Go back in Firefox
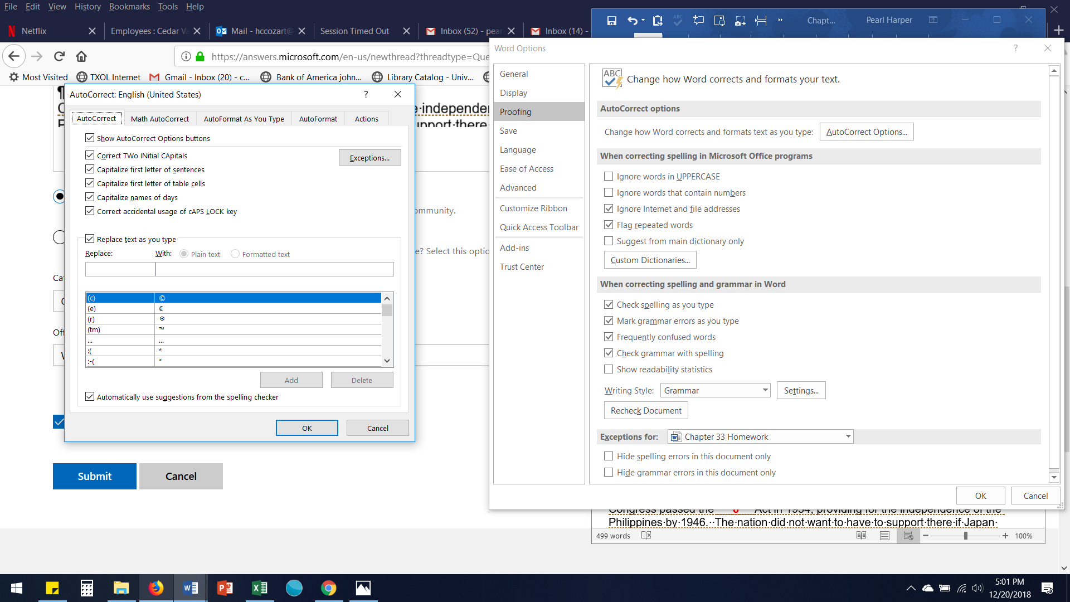Viewport: 1070px width, 602px height. click(14, 56)
